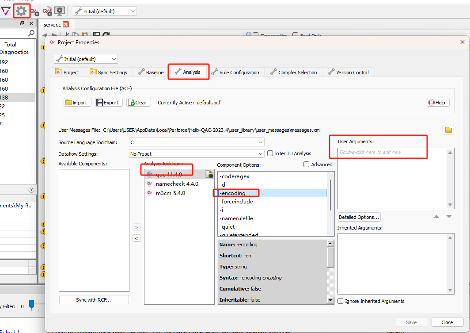The height and width of the screenshot is (333, 470).
Task: Open the Initial (default) configuration dropdown in dialog
Action: (x=86, y=59)
